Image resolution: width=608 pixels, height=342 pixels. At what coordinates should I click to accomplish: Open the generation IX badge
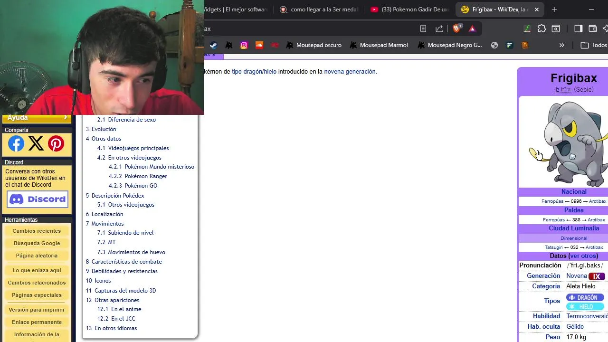coord(597,276)
